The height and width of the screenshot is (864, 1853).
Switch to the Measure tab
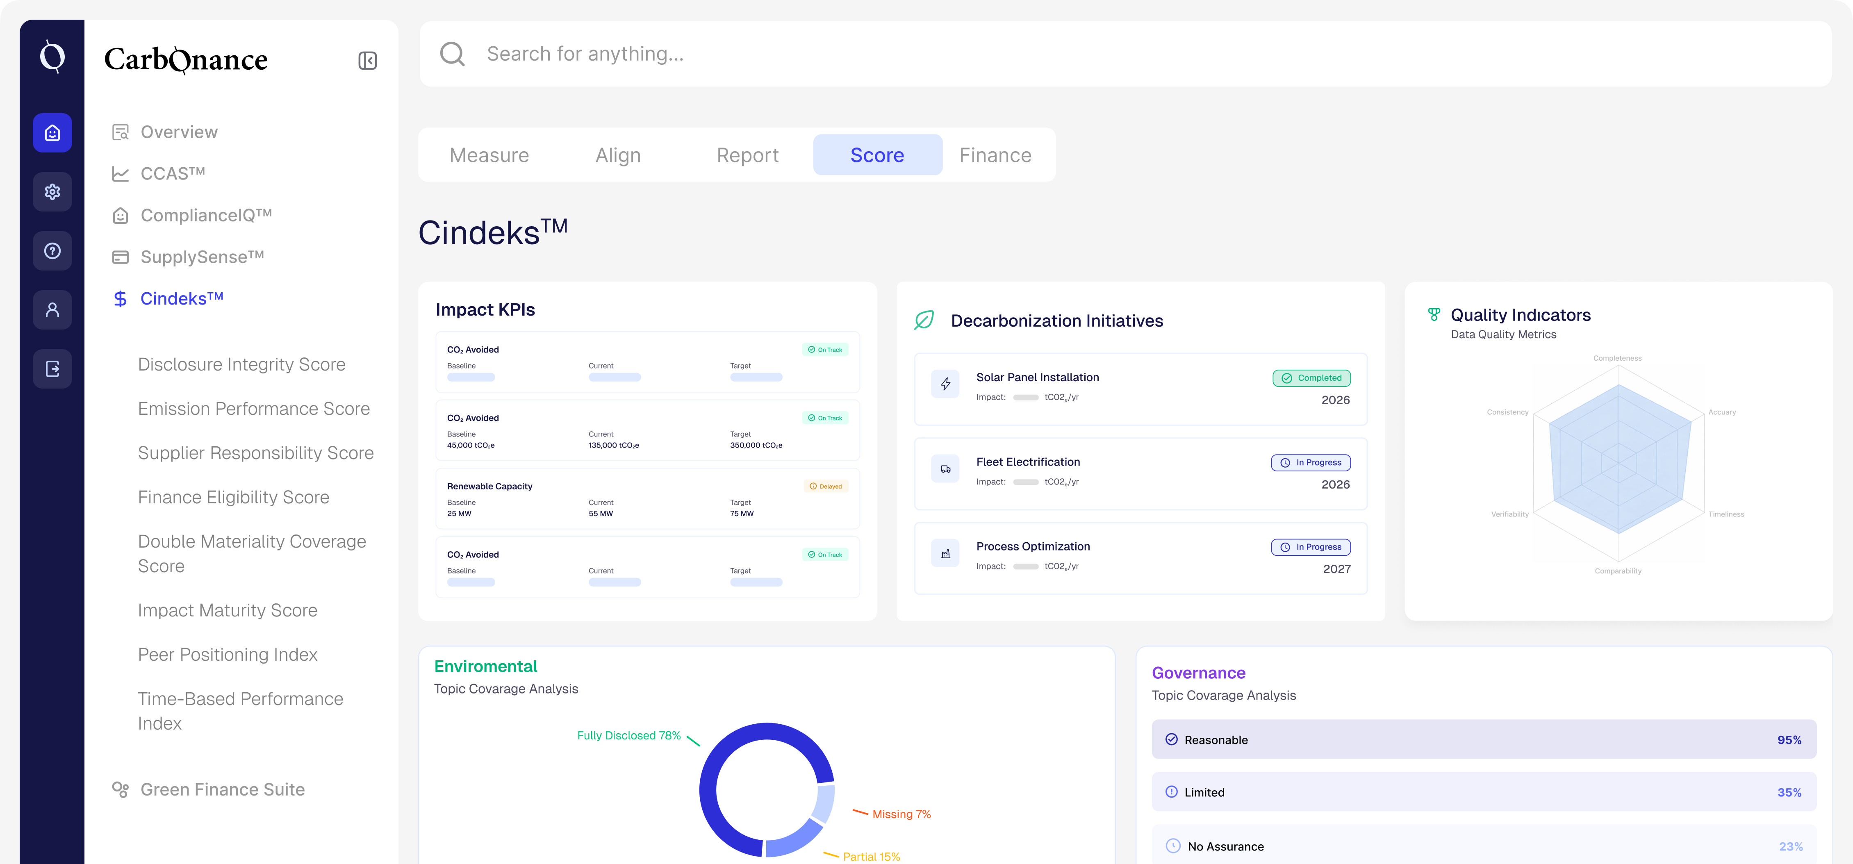click(488, 155)
